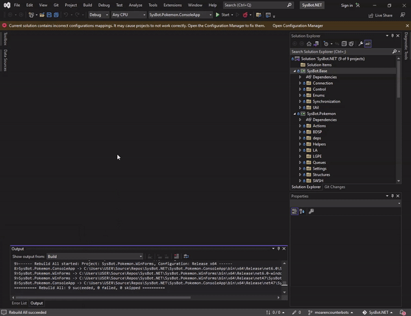Click the Alphabetical sort icon in Properties
Image resolution: width=411 pixels, height=316 pixels.
302,211
